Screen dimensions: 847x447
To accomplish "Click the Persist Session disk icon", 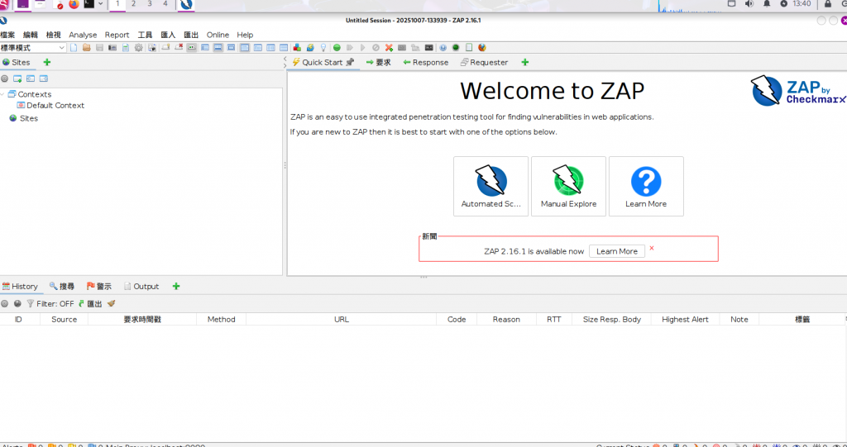I will click(x=99, y=47).
